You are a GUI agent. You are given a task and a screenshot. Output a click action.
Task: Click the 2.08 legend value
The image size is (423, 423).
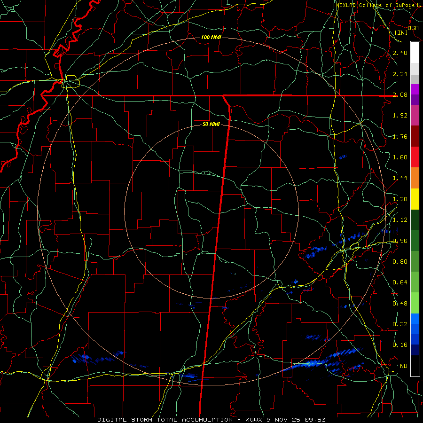point(400,95)
